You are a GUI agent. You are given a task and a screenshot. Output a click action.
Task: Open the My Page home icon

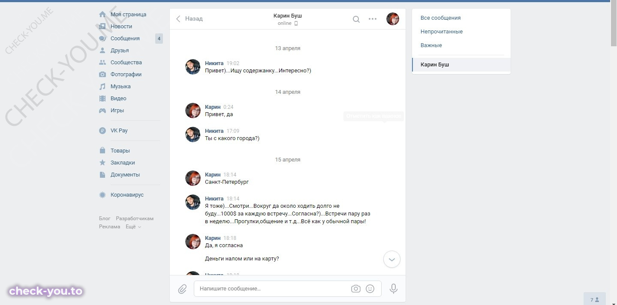tap(102, 15)
